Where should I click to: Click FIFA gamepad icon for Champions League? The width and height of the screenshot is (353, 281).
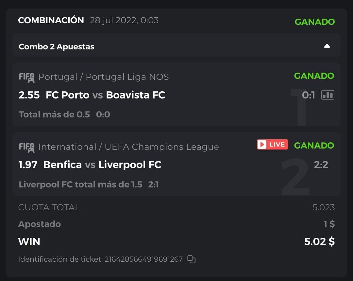pyautogui.click(x=26, y=147)
